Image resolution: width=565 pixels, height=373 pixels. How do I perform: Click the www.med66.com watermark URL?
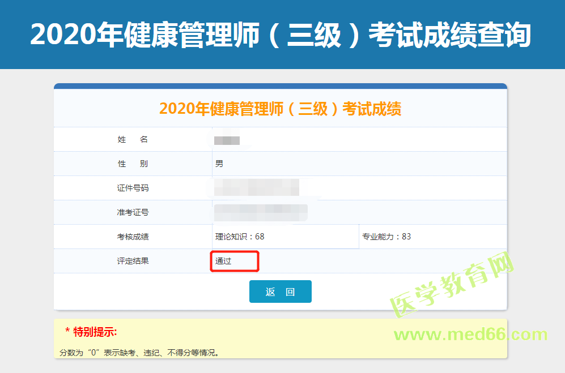point(470,335)
